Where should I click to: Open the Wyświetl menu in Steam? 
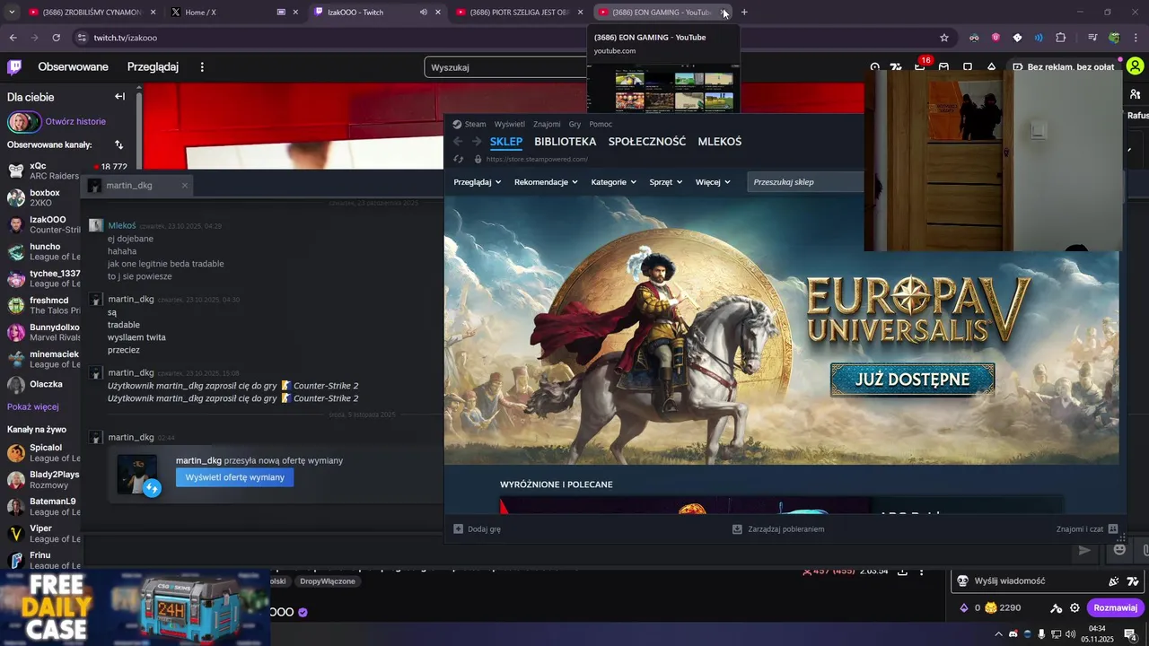(x=510, y=125)
